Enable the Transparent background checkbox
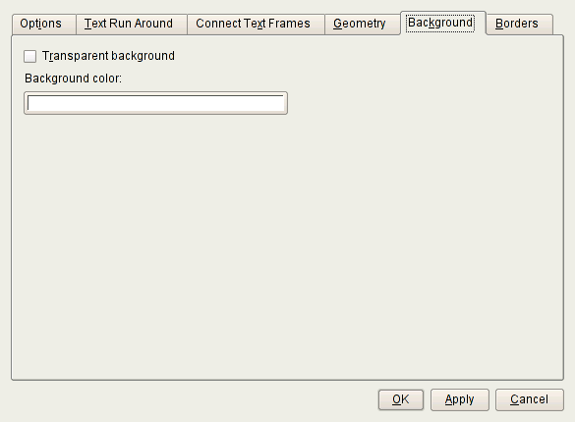 (x=30, y=56)
